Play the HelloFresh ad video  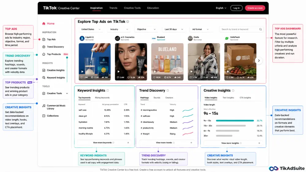228,71
